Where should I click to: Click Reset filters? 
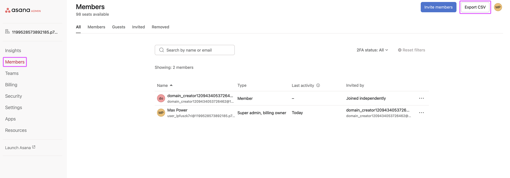pyautogui.click(x=411, y=50)
